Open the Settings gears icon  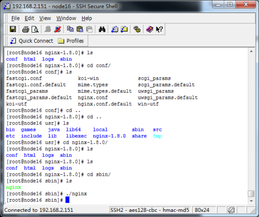tap(137, 29)
